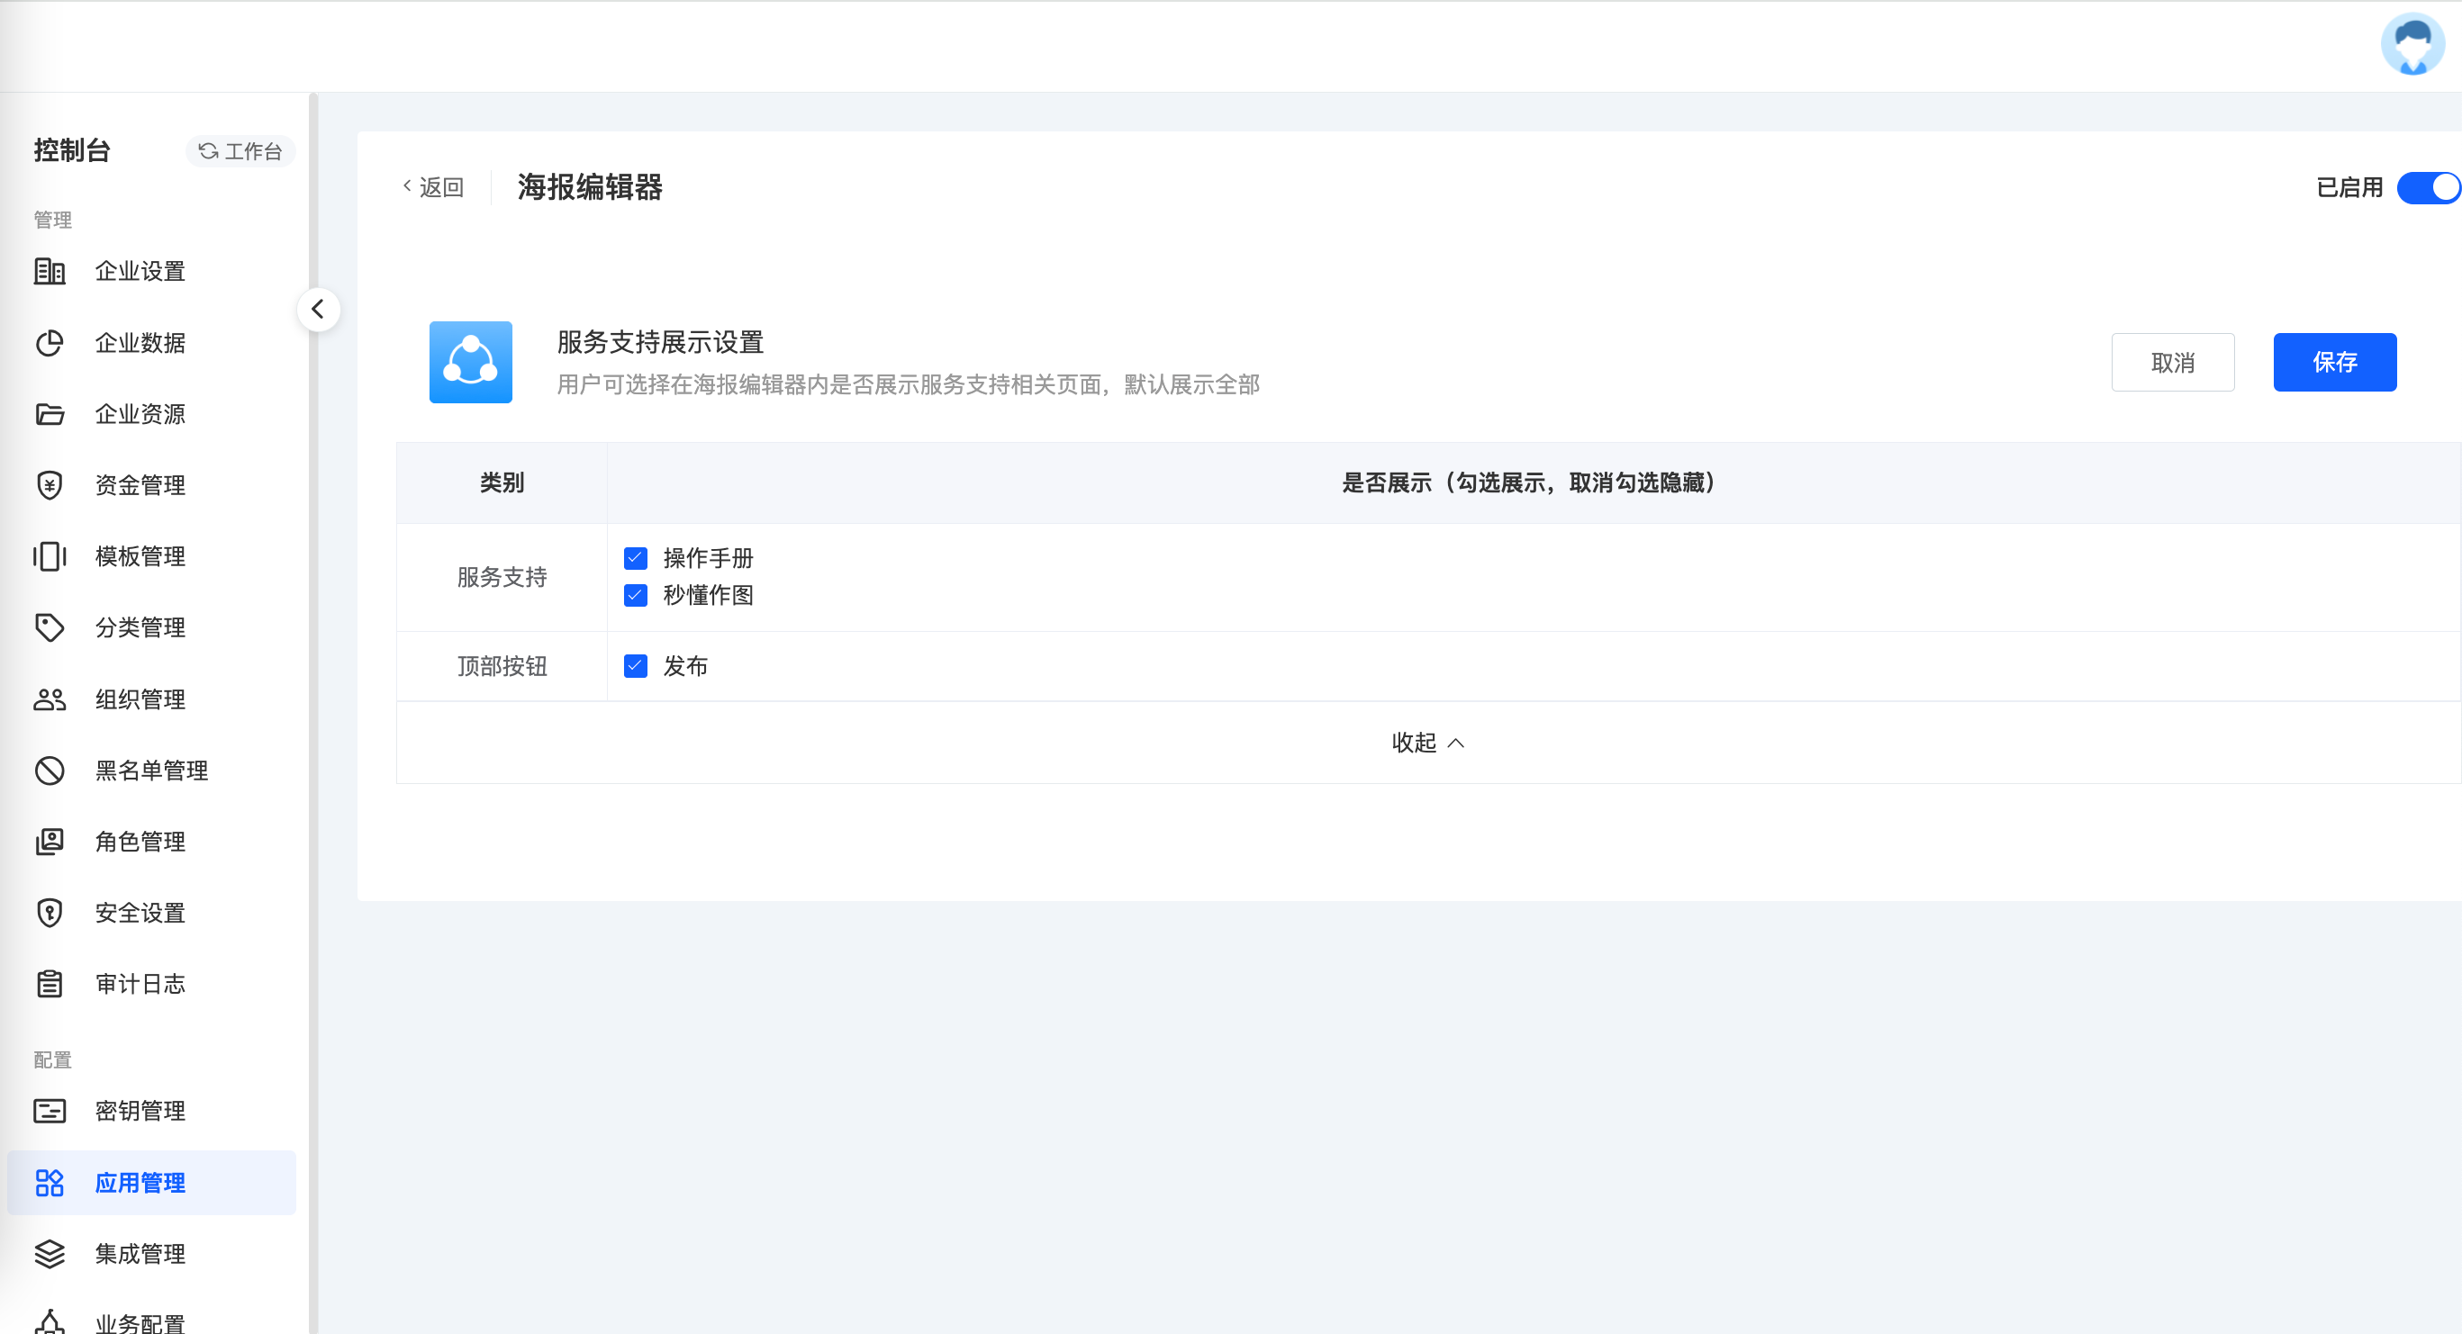Uncheck the 发布 checkbox
The width and height of the screenshot is (2462, 1334).
(636, 666)
